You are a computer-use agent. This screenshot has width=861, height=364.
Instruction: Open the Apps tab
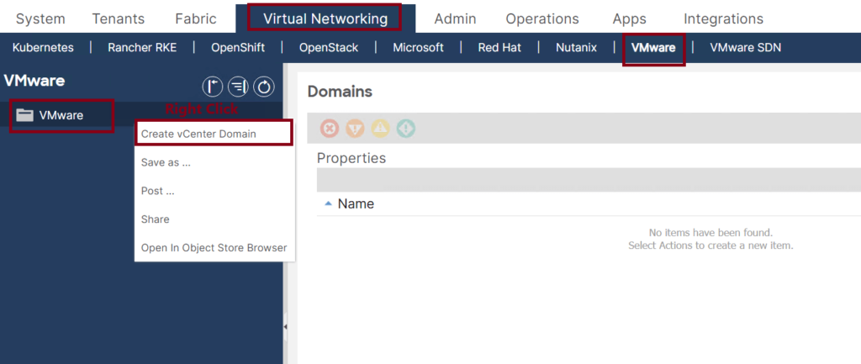click(629, 18)
